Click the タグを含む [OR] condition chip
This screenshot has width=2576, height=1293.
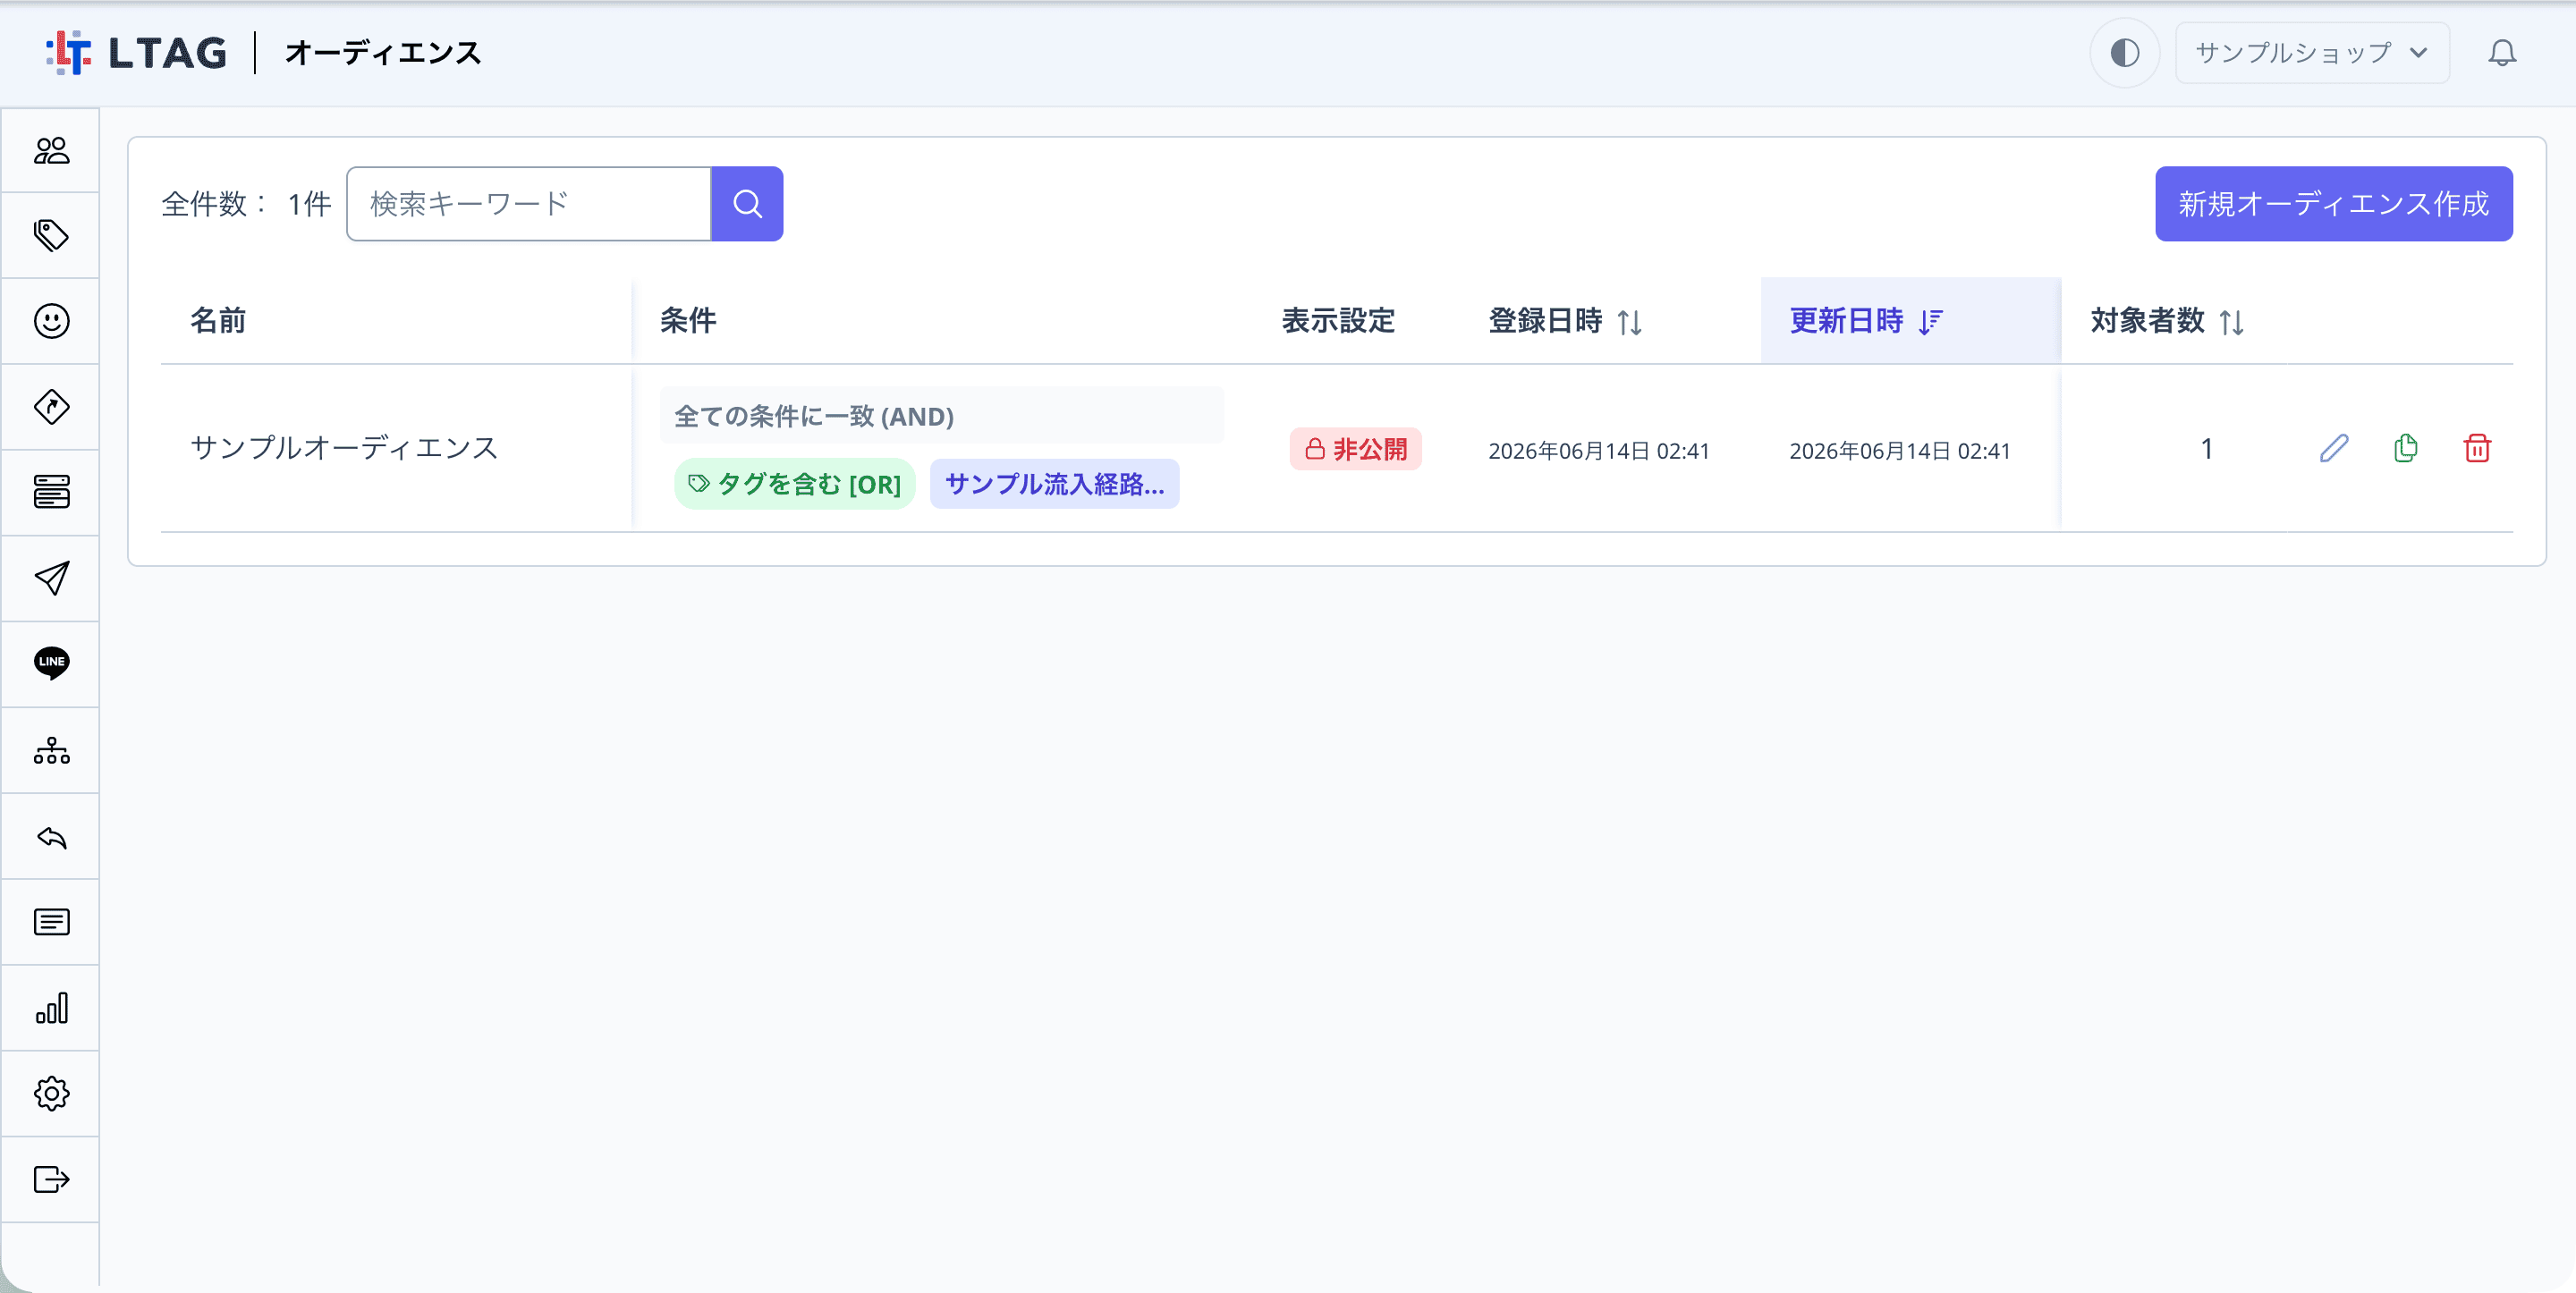(794, 484)
